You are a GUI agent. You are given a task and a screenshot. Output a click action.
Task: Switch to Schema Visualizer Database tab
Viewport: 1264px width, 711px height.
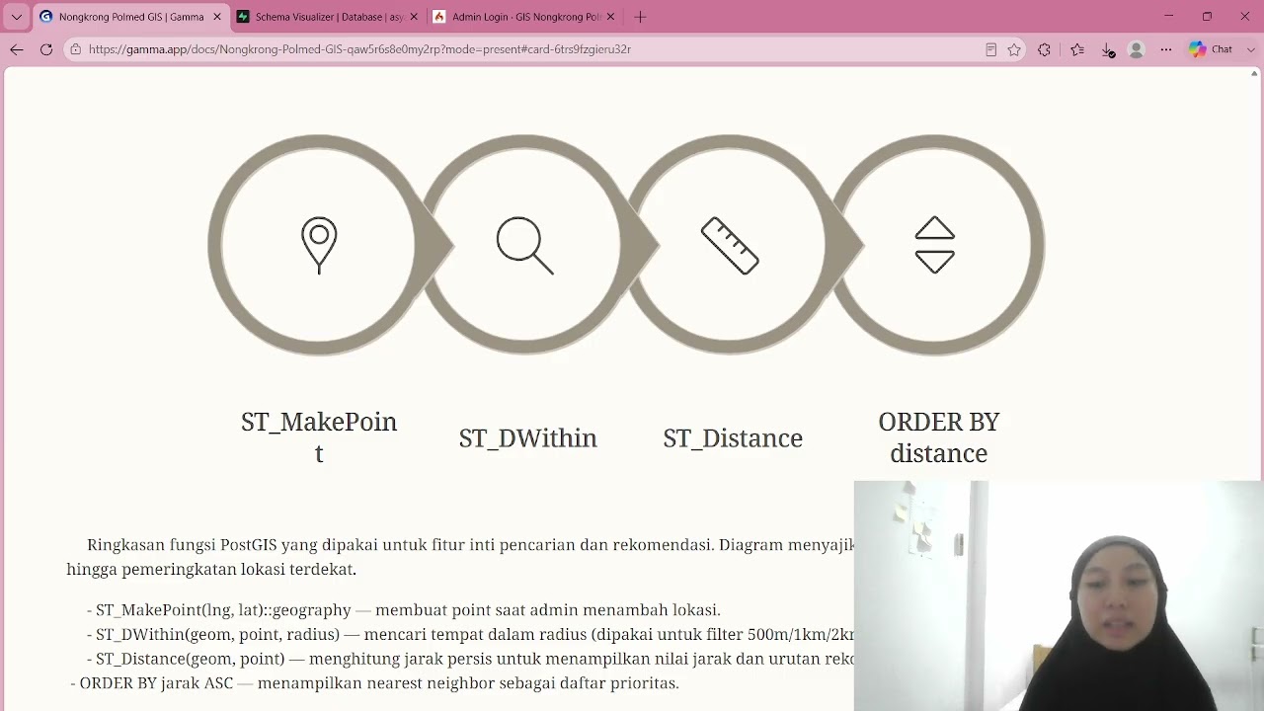click(328, 17)
